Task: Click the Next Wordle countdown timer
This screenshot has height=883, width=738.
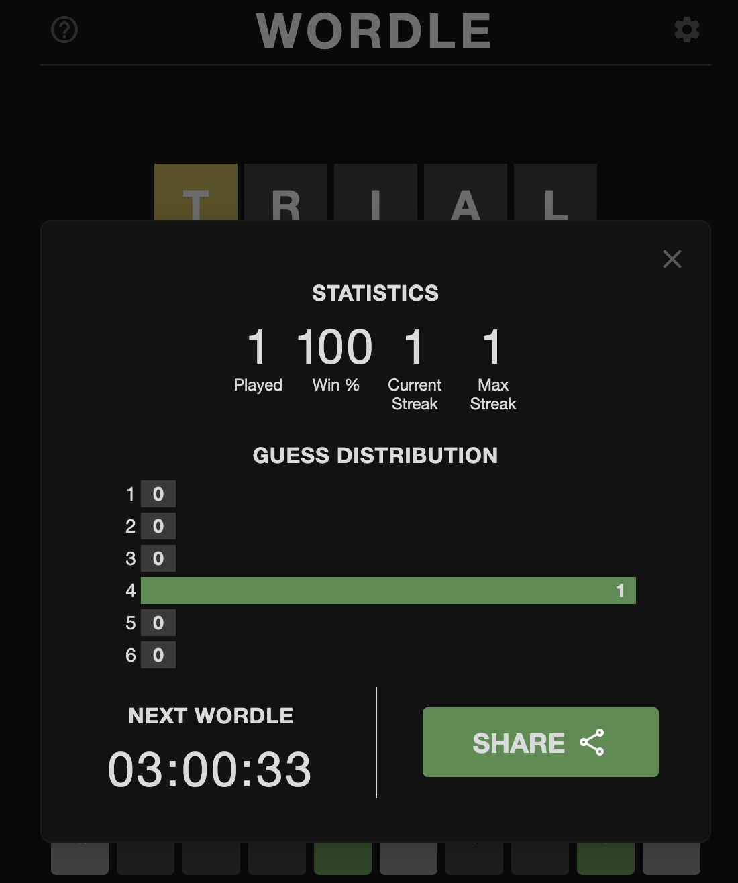Action: pyautogui.click(x=209, y=769)
